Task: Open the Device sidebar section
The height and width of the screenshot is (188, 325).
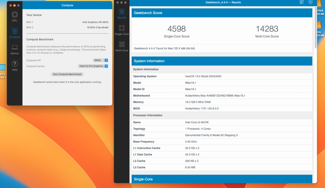Action: pos(15,50)
